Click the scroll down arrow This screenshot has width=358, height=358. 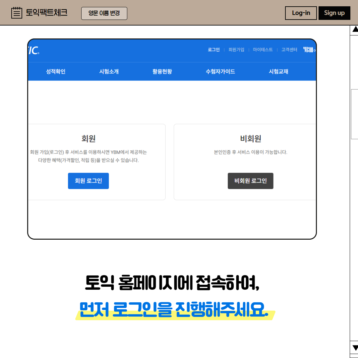[x=355, y=348]
